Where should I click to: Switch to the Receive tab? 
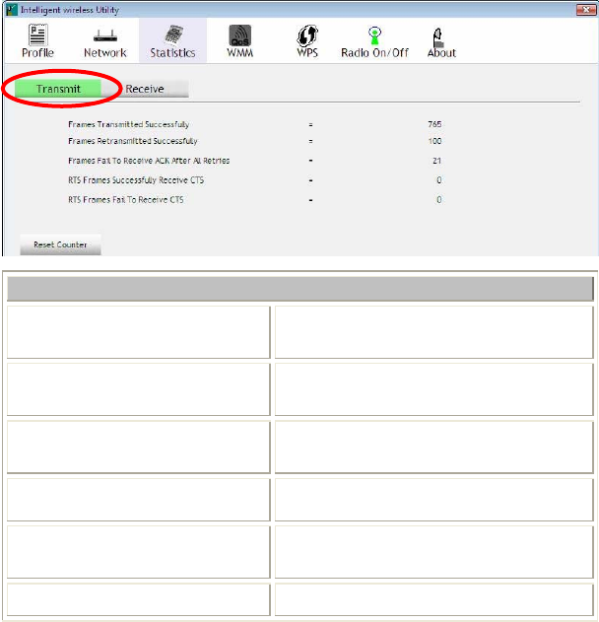(145, 89)
